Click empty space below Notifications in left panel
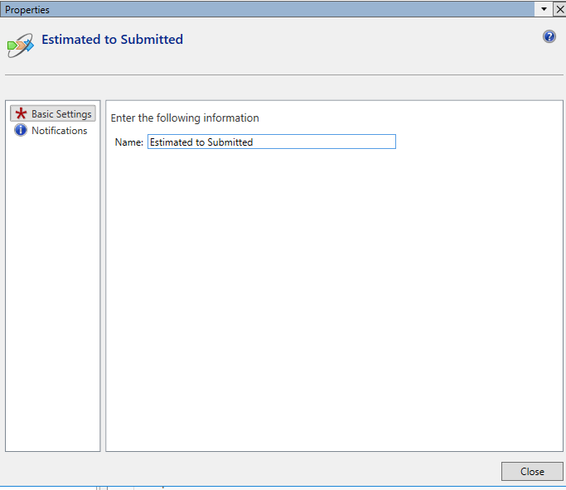 [52, 290]
